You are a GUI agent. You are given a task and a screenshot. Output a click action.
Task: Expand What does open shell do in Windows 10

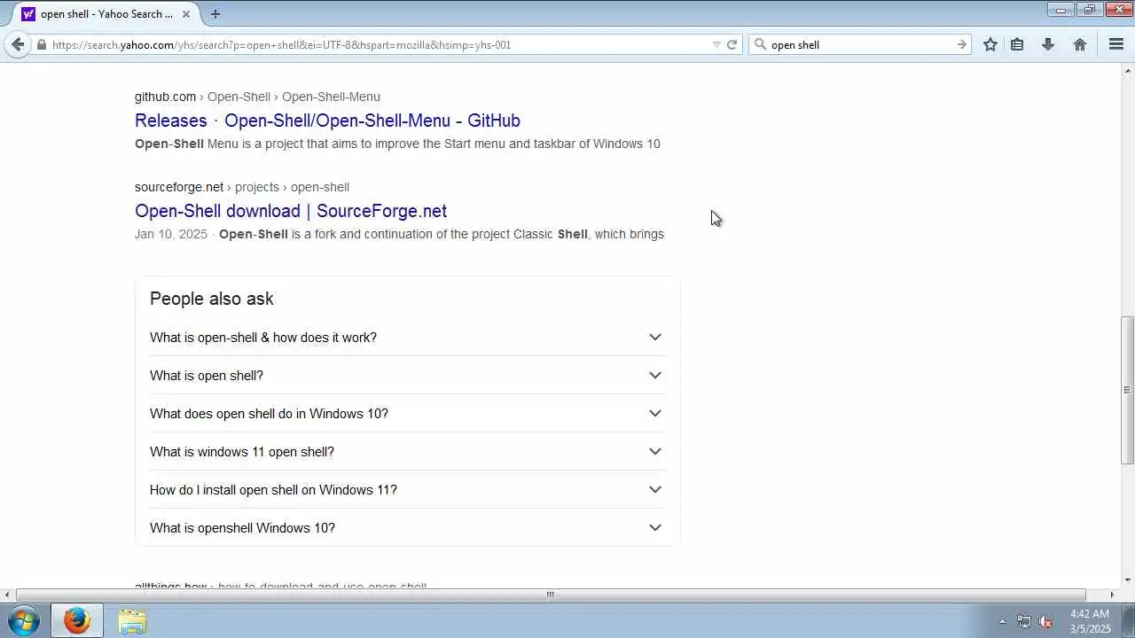407,413
